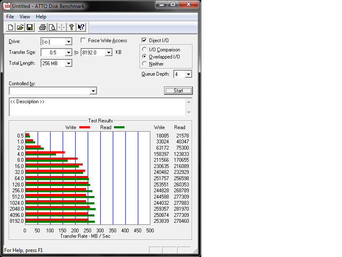Click the window resize grip in status bar
342x257 pixels.
click(x=195, y=251)
